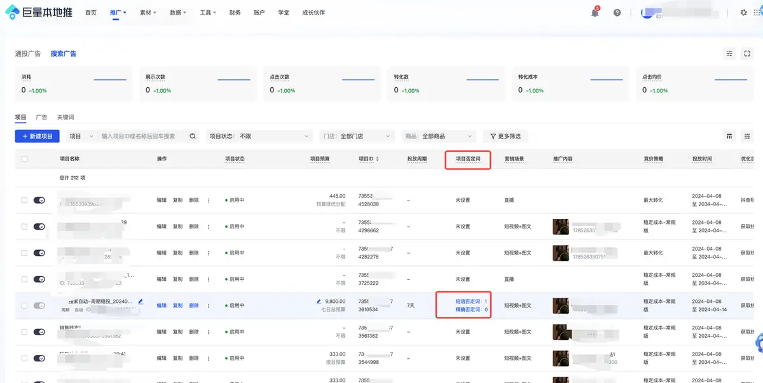Click 精确否定词: 0 link
Screen dimensions: 763x383
click(471, 310)
